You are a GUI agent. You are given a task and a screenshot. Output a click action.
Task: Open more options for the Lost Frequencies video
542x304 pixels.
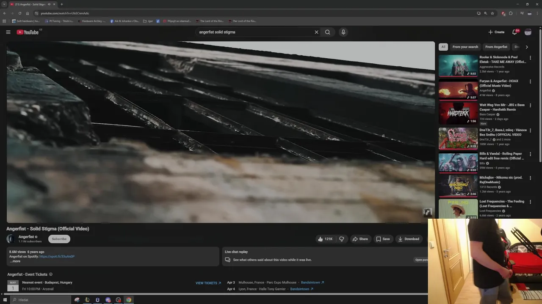point(530,202)
